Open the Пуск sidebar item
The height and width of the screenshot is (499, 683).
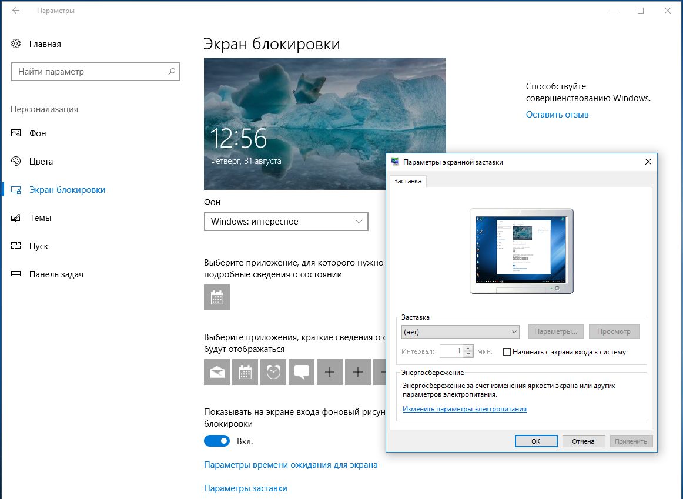click(38, 246)
